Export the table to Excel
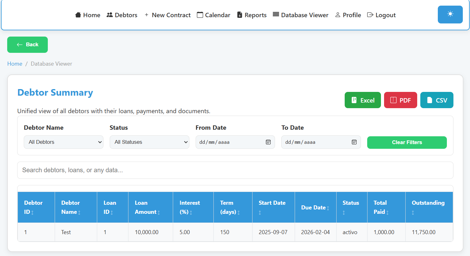The width and height of the screenshot is (470, 256). 363,100
